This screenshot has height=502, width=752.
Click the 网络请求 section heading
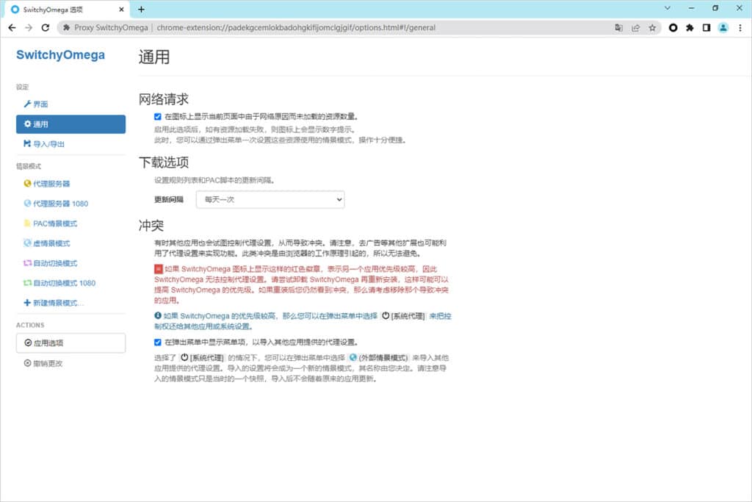164,99
